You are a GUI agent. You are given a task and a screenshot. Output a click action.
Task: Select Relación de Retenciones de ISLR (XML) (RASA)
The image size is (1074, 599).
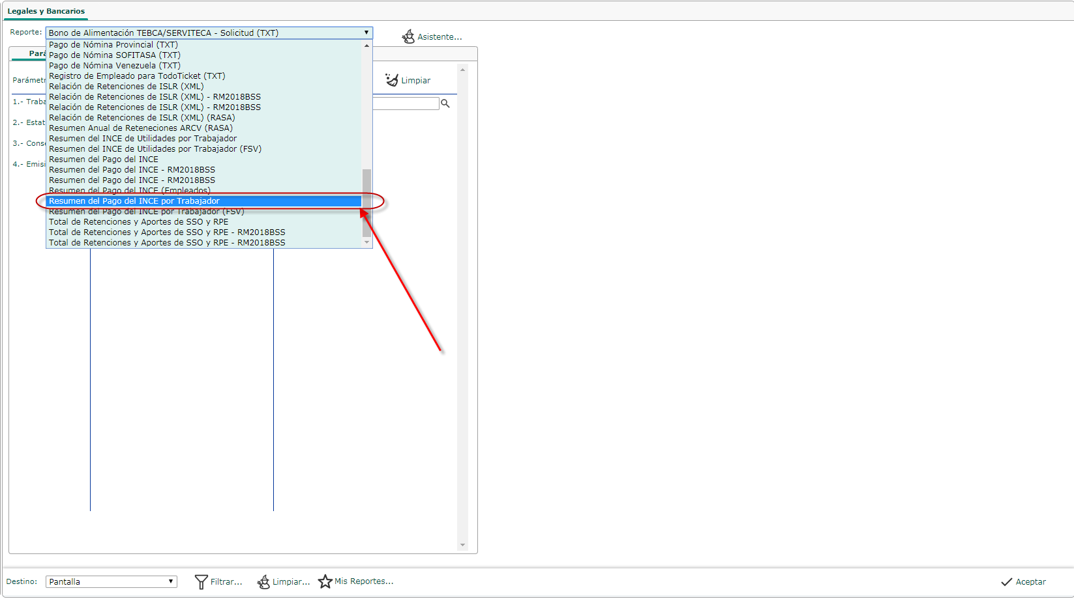142,118
